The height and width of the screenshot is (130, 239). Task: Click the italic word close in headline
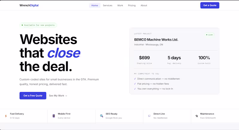64,53
